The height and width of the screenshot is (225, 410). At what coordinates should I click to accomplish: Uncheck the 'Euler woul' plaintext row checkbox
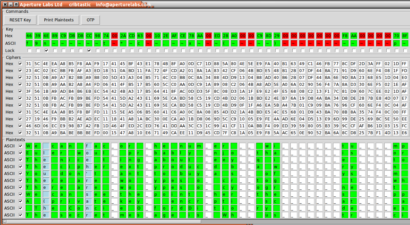click(20, 153)
